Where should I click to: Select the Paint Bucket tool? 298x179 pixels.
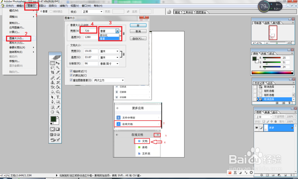pyautogui.click(x=58, y=87)
